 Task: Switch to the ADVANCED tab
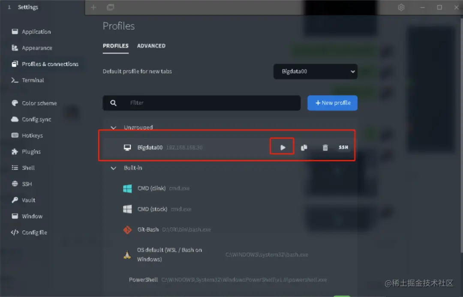(151, 46)
